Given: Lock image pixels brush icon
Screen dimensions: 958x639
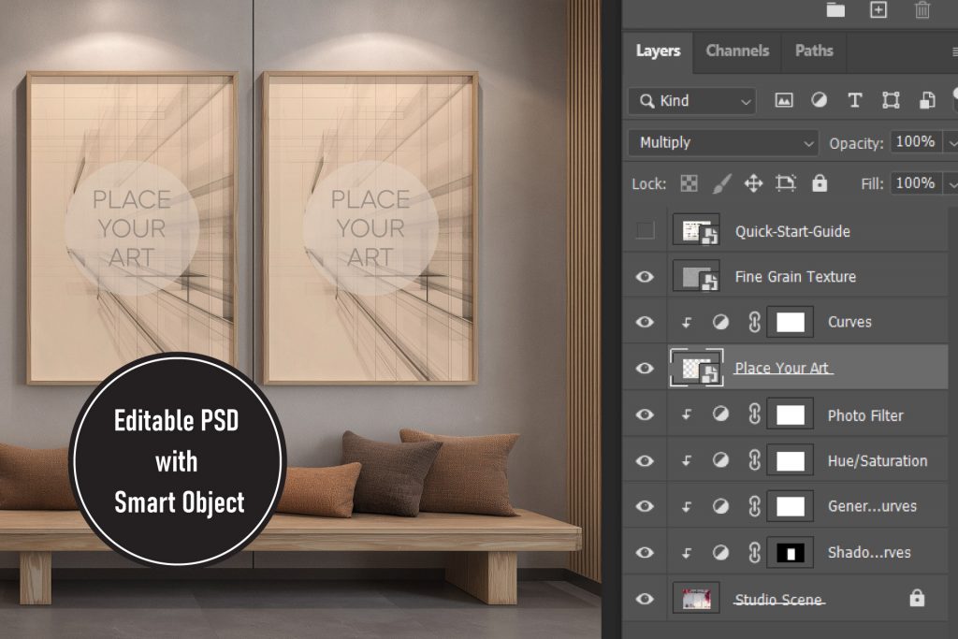Looking at the screenshot, I should click(721, 183).
